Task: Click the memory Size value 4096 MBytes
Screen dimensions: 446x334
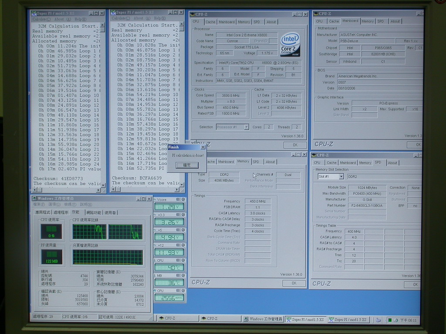Action: pyautogui.click(x=224, y=180)
